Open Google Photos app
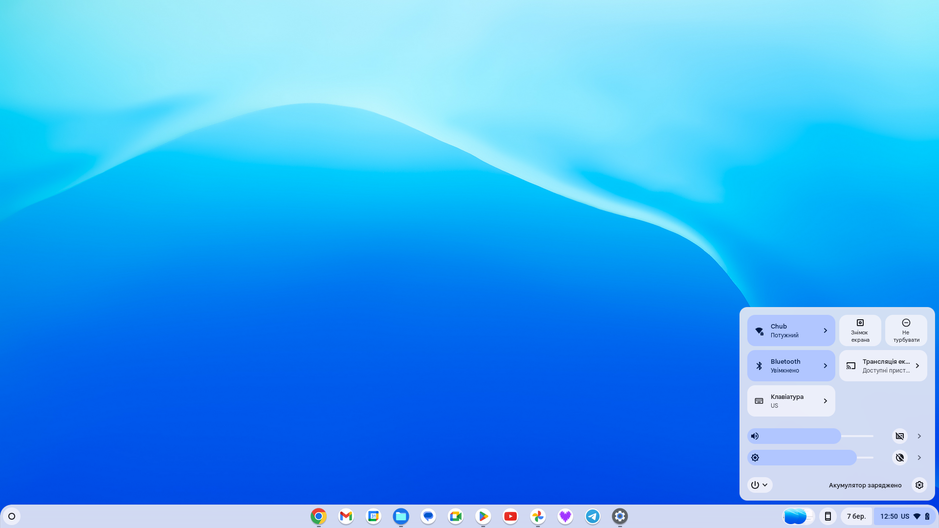939x528 pixels. click(537, 516)
